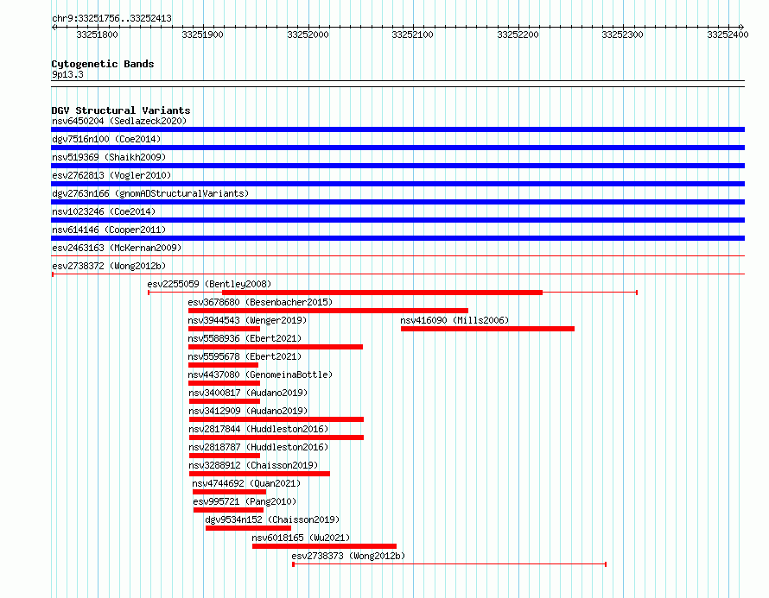The height and width of the screenshot is (598, 769).
Task: Click red bar under esv995721 (Pang2010)
Action: pyautogui.click(x=229, y=510)
